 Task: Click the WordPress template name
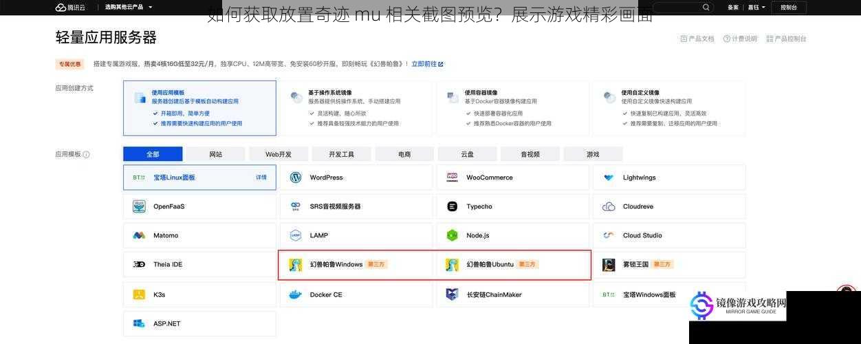326,178
